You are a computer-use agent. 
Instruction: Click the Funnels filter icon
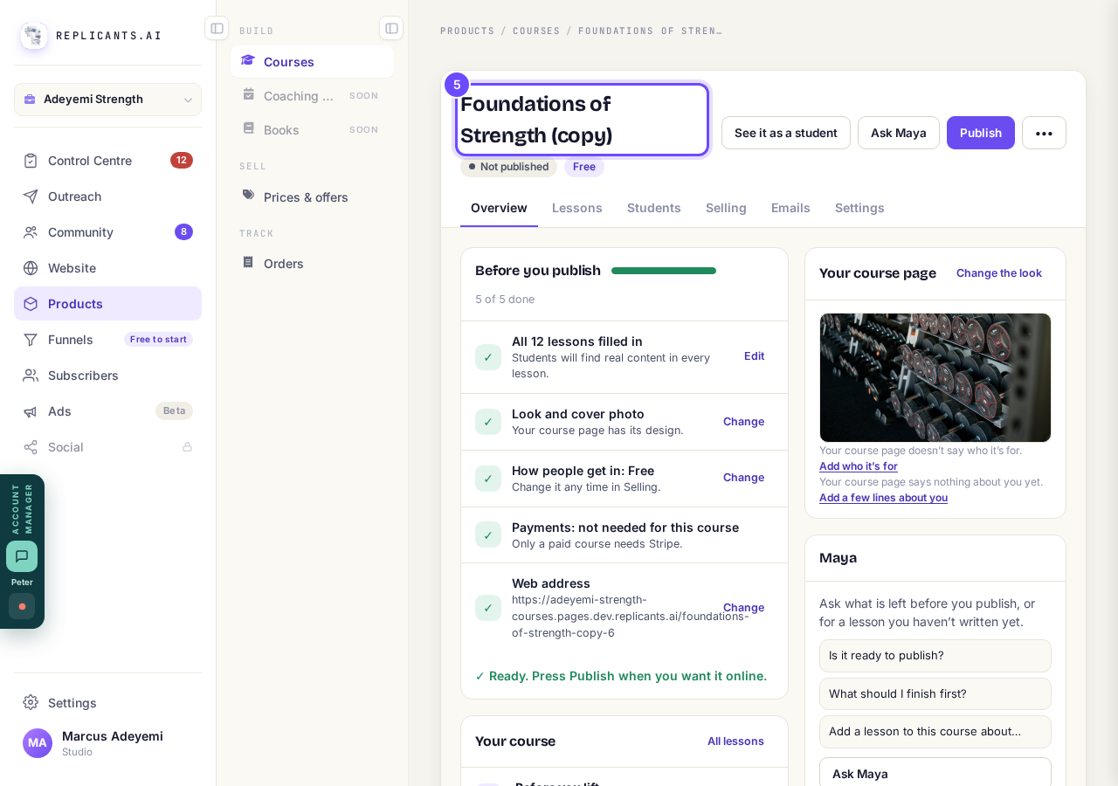click(x=31, y=340)
